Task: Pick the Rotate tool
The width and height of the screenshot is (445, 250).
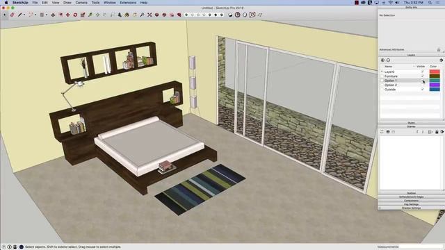Action: [x=75, y=15]
